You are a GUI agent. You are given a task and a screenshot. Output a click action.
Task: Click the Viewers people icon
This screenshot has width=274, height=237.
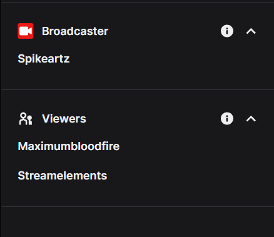pyautogui.click(x=26, y=119)
